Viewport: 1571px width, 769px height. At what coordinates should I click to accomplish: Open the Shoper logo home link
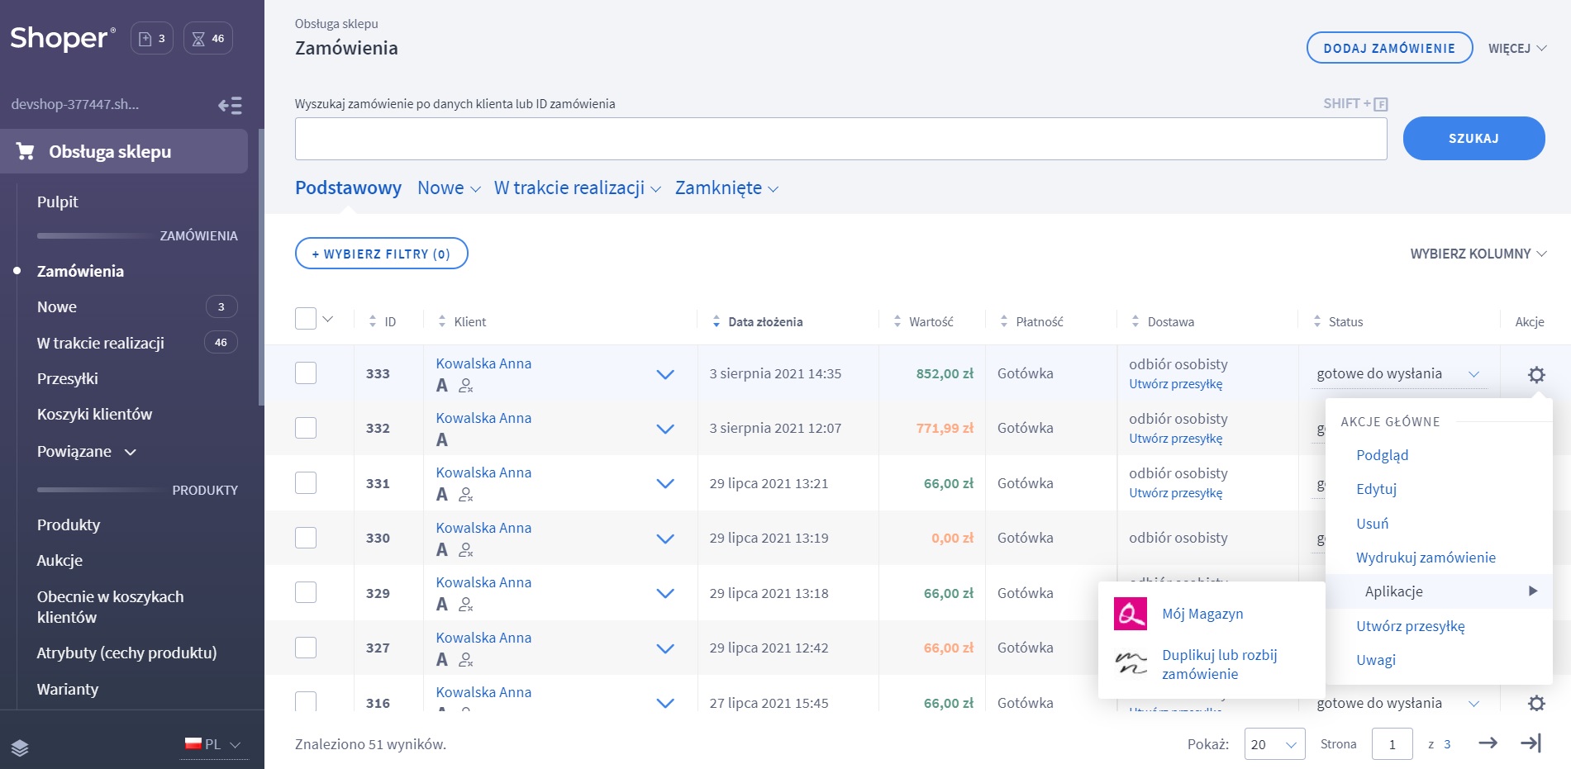(62, 38)
